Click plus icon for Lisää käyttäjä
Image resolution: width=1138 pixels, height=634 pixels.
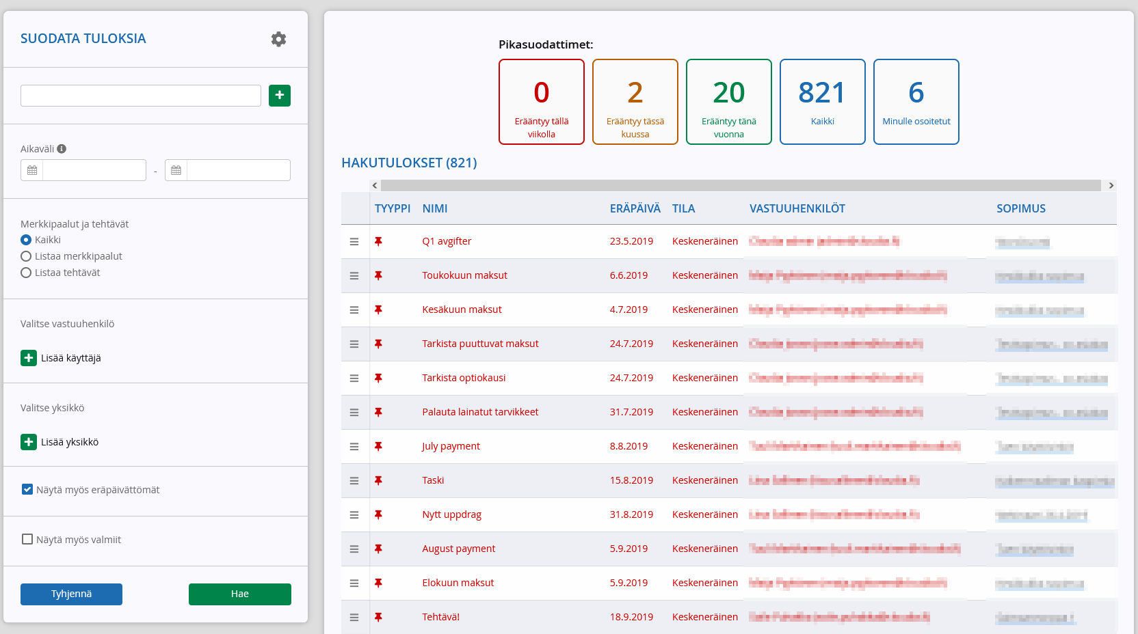(29, 358)
